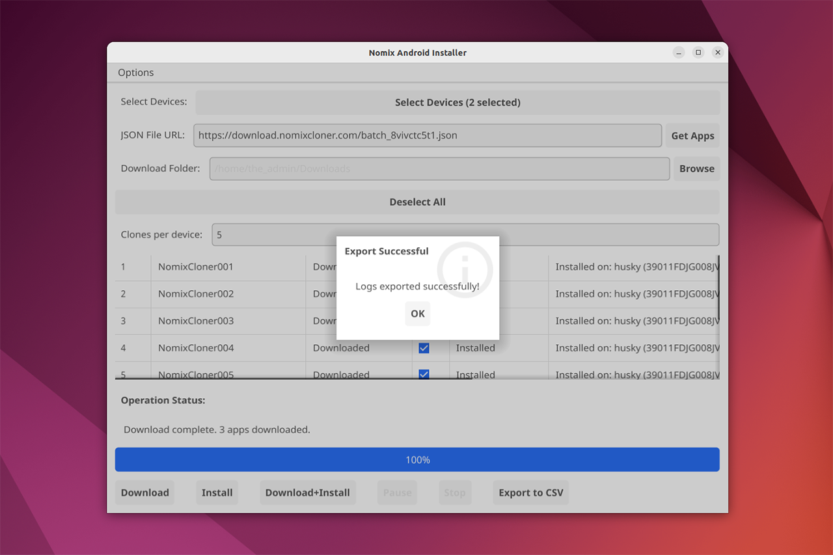Click row number 3 in the table
The image size is (833, 555).
coord(133,321)
